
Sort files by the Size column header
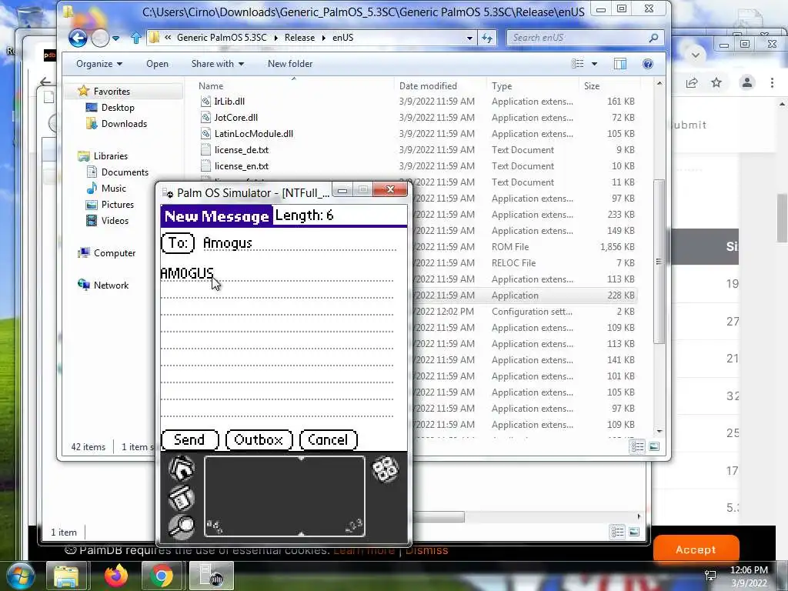tap(592, 86)
